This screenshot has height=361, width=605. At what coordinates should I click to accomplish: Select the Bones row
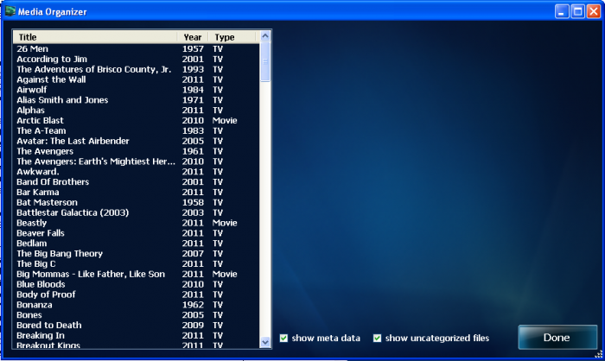(137, 315)
